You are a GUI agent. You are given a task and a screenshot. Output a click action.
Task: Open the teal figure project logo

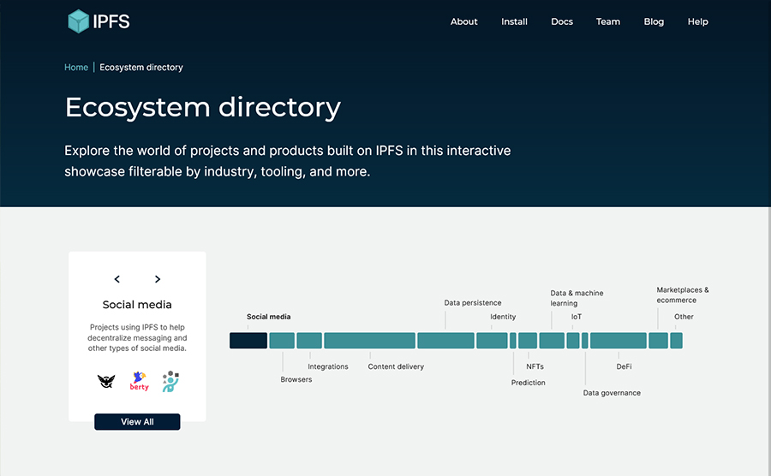click(x=170, y=381)
